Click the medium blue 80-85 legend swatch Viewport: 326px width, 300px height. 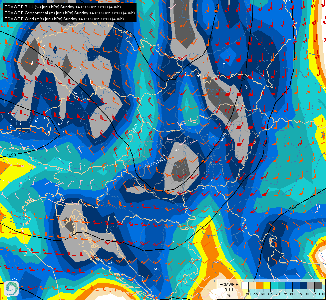(x=296, y=285)
